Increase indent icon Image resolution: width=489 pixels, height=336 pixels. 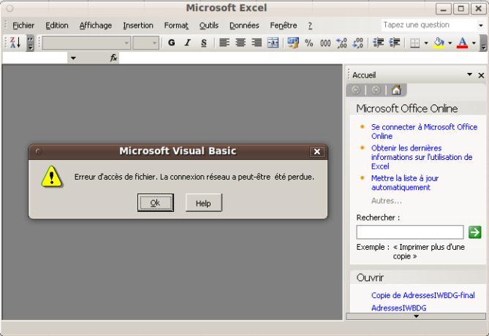tap(395, 42)
